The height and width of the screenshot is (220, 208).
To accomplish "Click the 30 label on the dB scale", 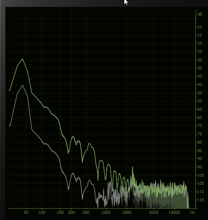I will (200, 60).
